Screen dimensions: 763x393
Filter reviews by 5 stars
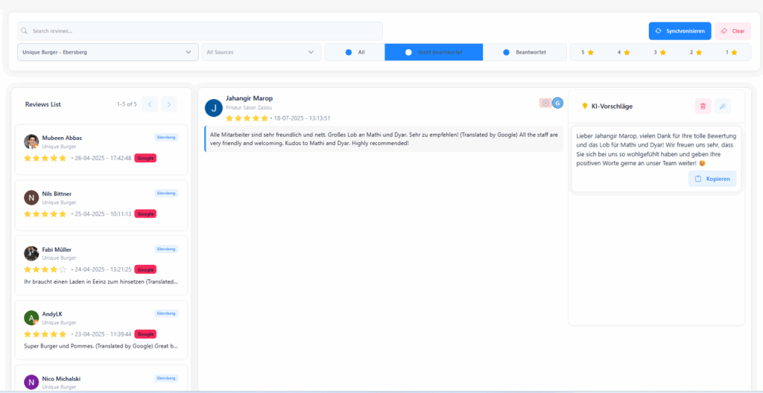coord(587,52)
